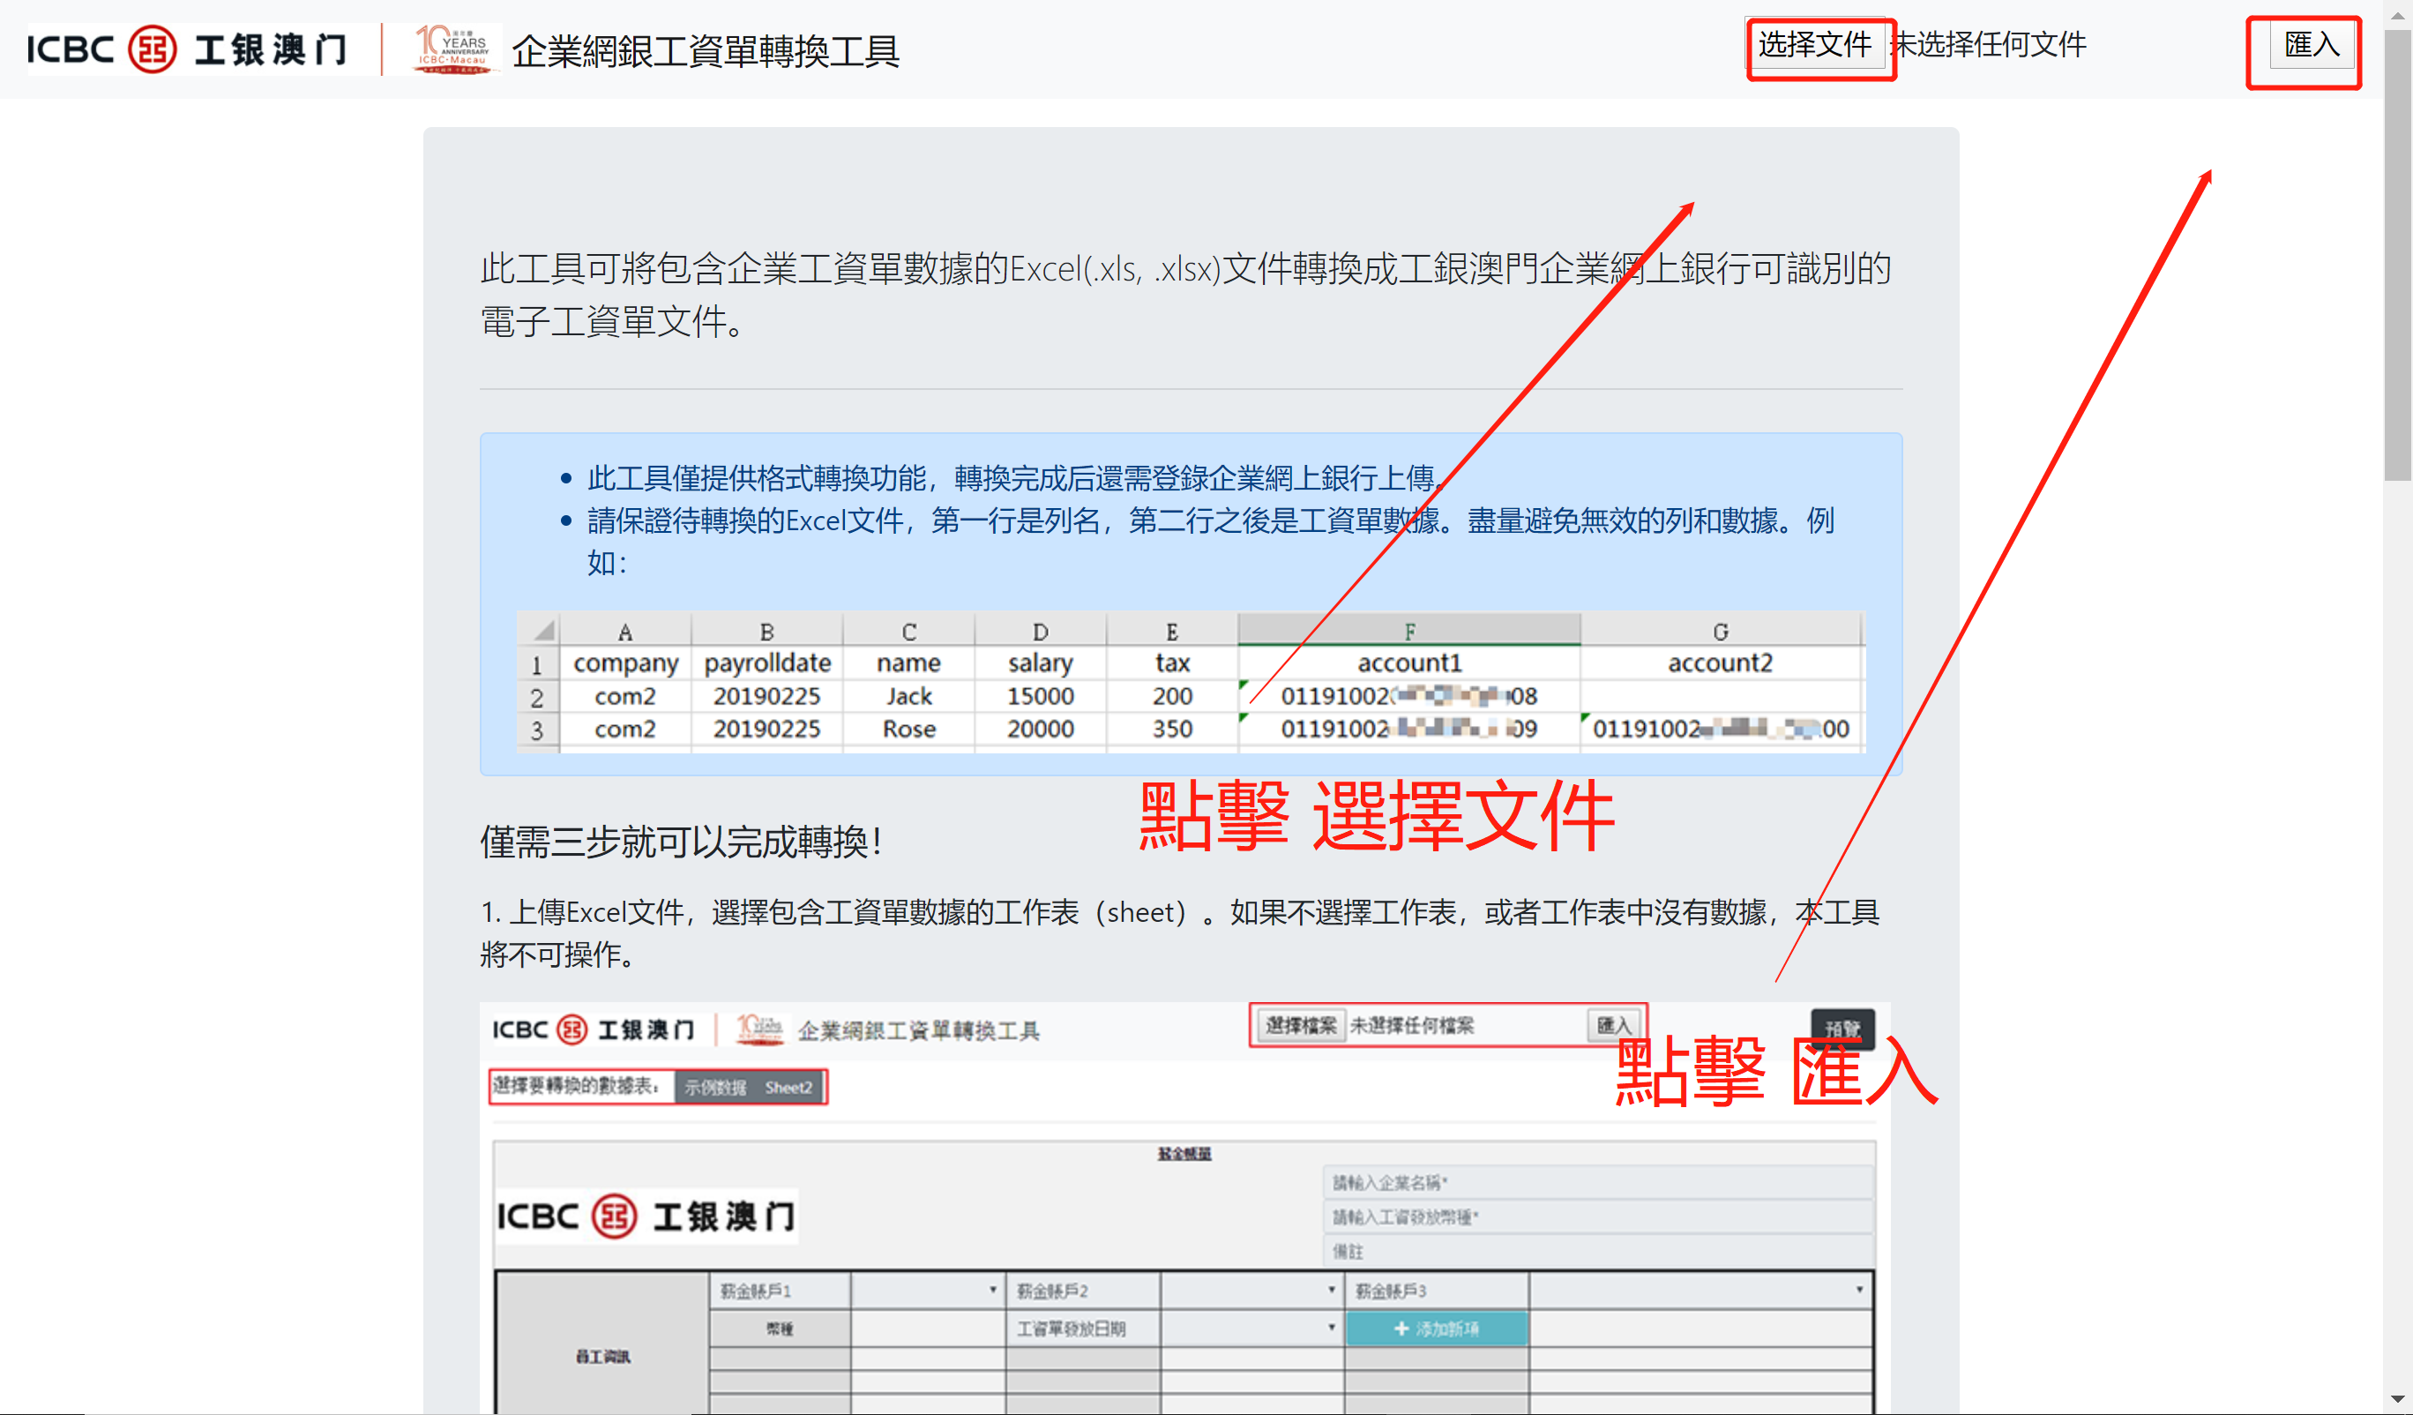Click bullet text 請保證待轉換的Excel文件
The height and width of the screenshot is (1415, 2413).
[x=1210, y=542]
